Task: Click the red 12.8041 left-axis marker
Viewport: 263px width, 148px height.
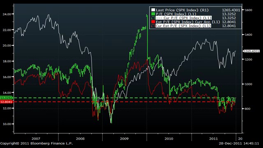Action: tap(6, 102)
